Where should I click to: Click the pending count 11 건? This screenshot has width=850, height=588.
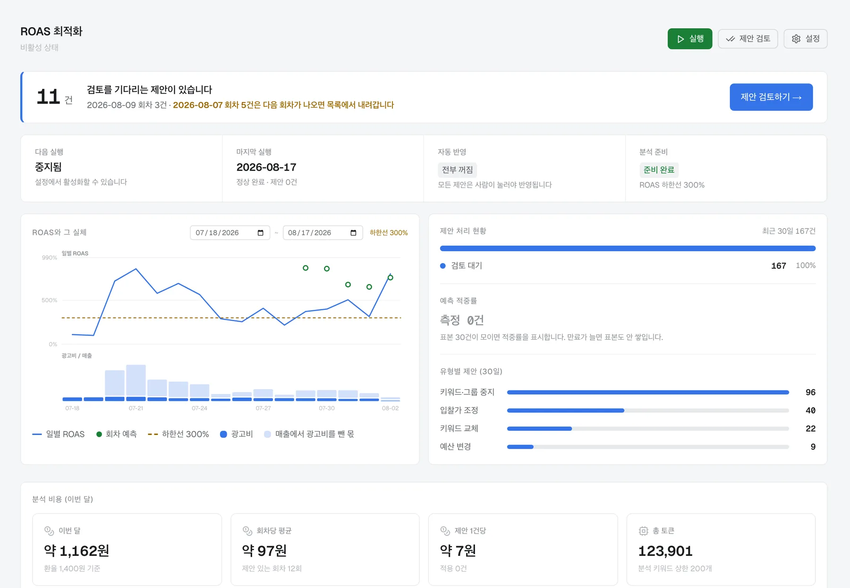coord(55,97)
